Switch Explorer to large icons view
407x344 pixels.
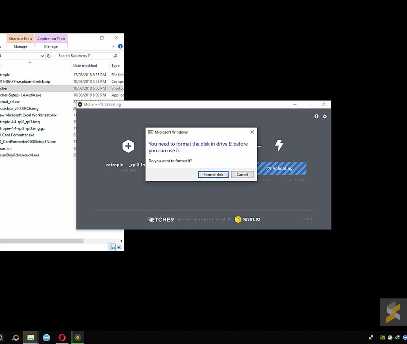[x=119, y=247]
